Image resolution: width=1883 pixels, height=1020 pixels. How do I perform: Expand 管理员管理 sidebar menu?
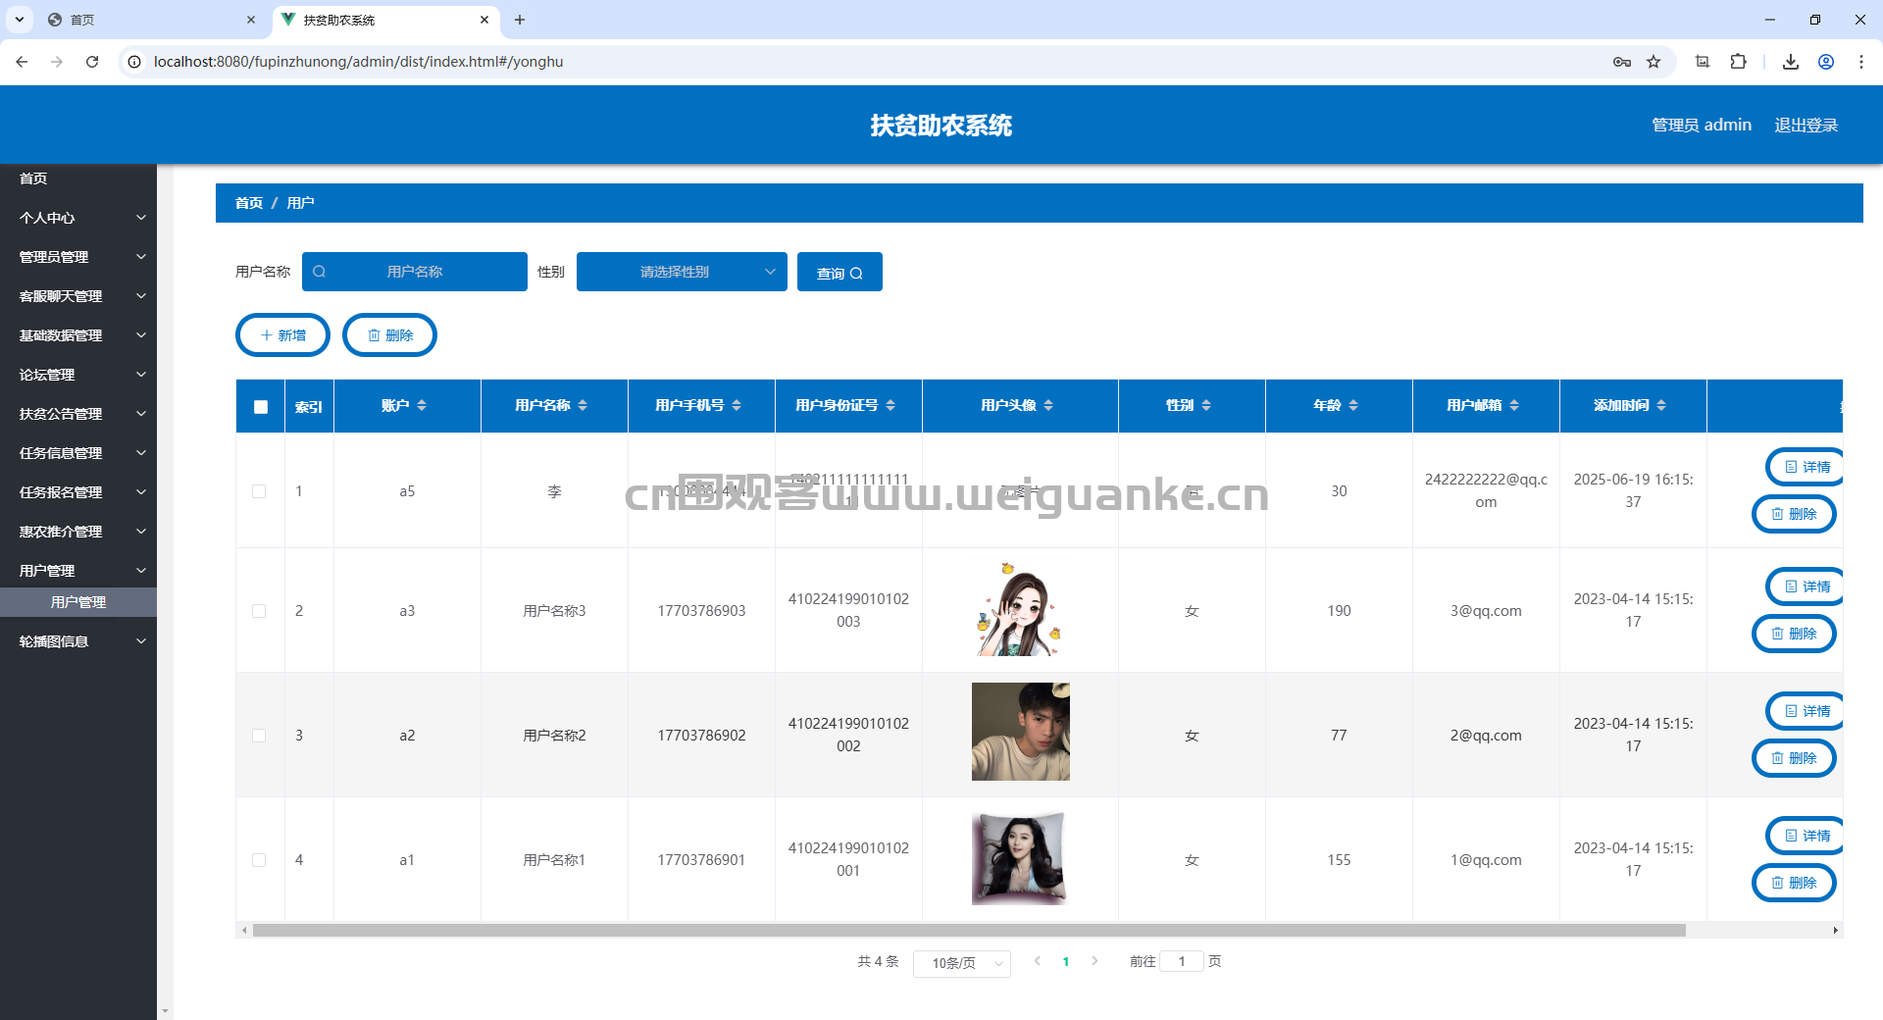[78, 257]
